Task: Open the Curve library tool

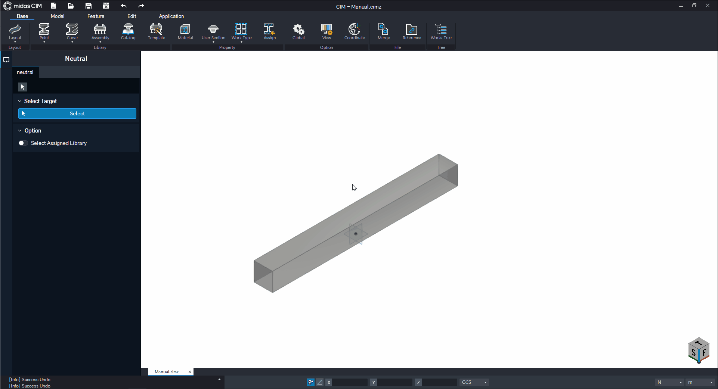Action: [72, 32]
